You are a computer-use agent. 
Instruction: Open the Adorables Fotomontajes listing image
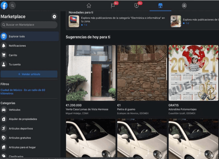coord(193,73)
